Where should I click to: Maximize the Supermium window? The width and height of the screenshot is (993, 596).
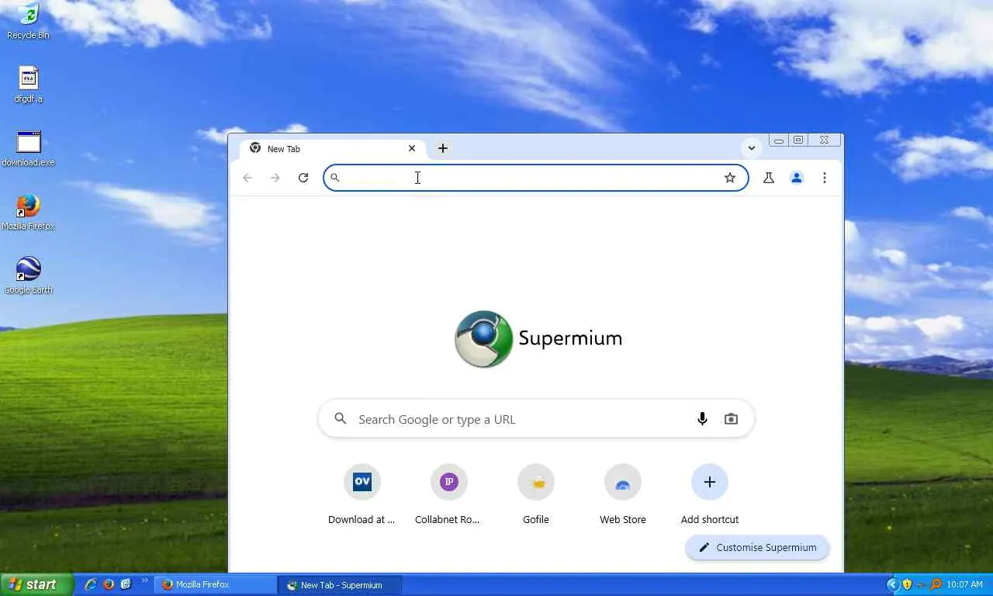[798, 140]
